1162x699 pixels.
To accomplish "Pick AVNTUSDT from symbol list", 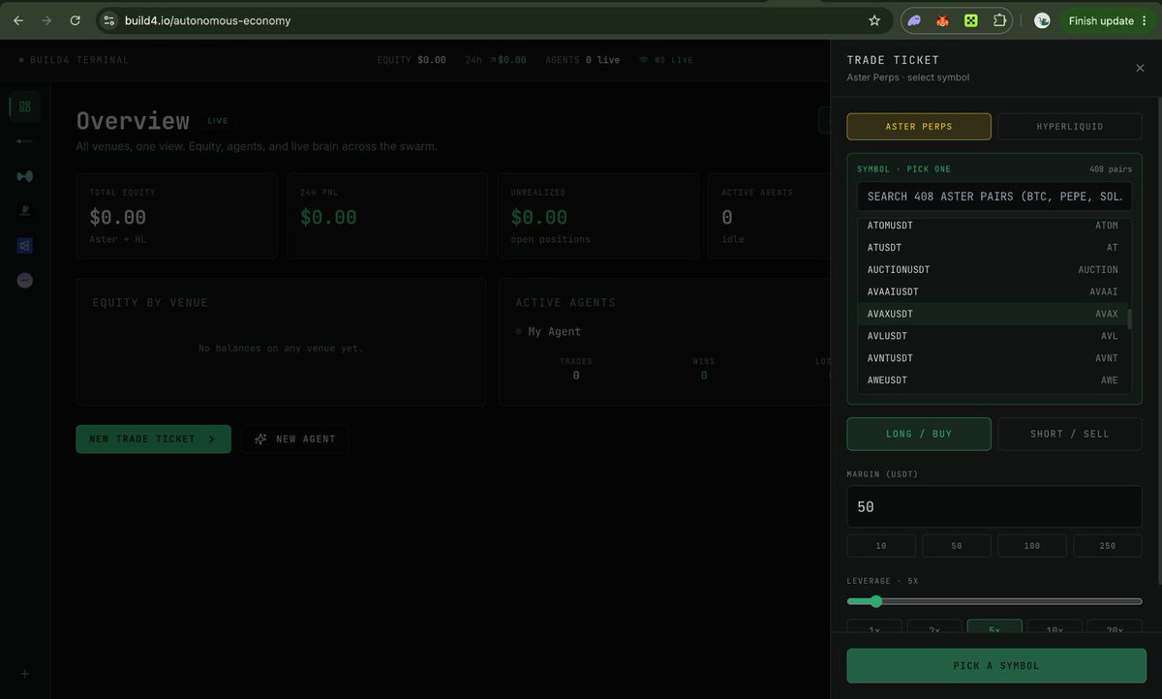I will coord(993,358).
